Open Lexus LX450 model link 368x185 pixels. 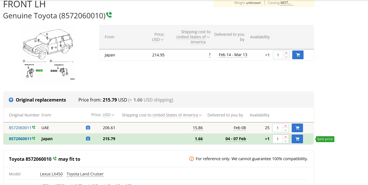(51, 174)
